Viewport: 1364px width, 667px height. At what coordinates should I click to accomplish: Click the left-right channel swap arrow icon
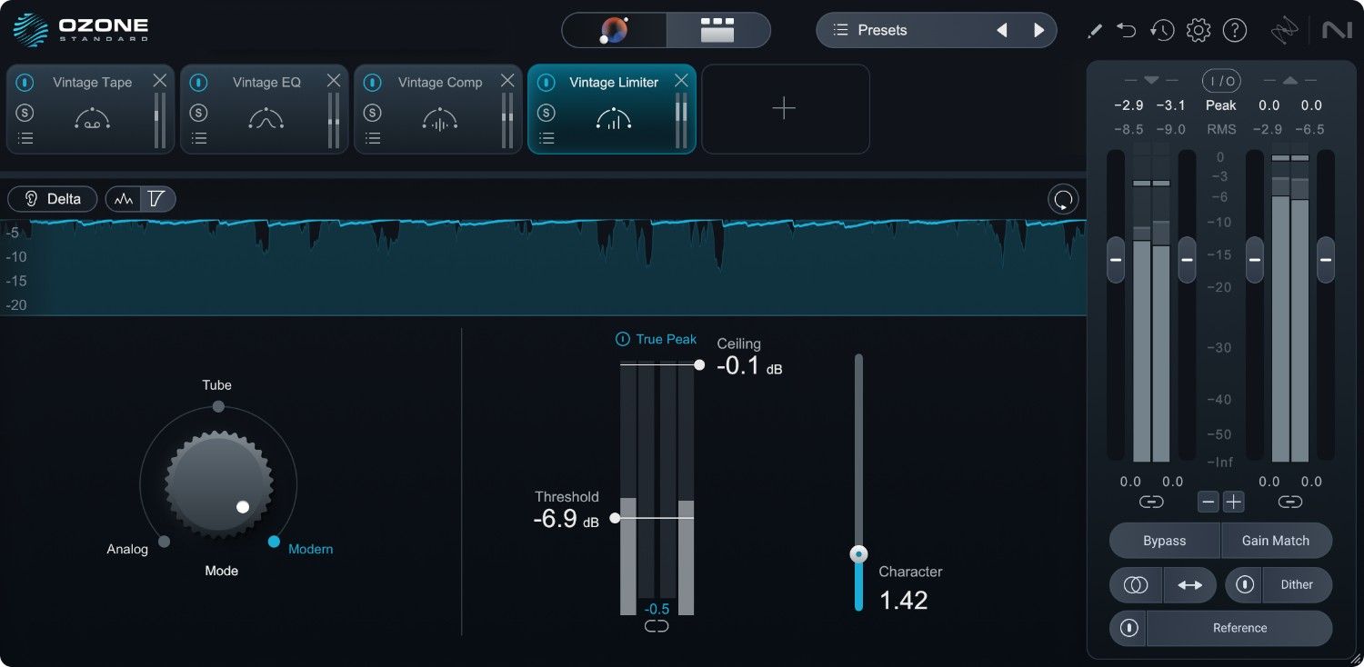pos(1190,584)
